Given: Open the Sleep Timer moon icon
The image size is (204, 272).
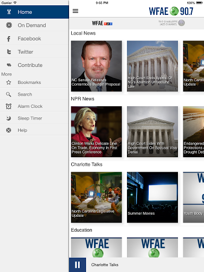Looking at the screenshot, I should tap(8, 118).
